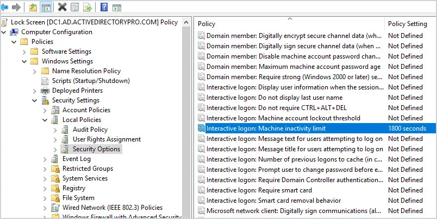Screen dimensions: 437x219
Task: Click the Lock Screen policy root icon
Action: (x=4, y=22)
